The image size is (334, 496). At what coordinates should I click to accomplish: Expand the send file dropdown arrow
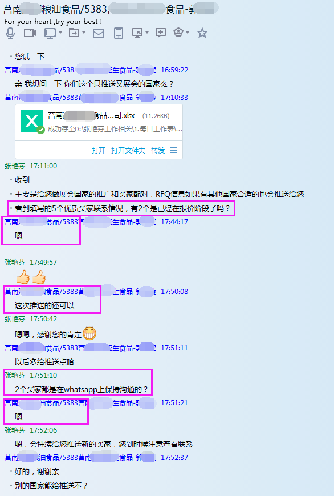point(83,33)
